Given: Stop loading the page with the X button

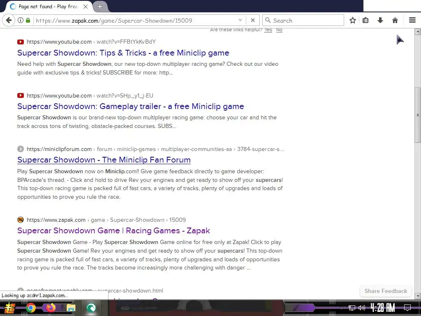Looking at the screenshot, I should coord(253,21).
